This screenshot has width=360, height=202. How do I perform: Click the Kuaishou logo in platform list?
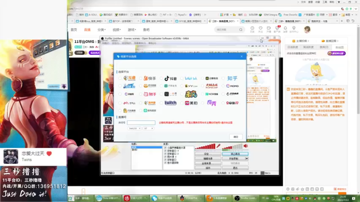coord(150,78)
